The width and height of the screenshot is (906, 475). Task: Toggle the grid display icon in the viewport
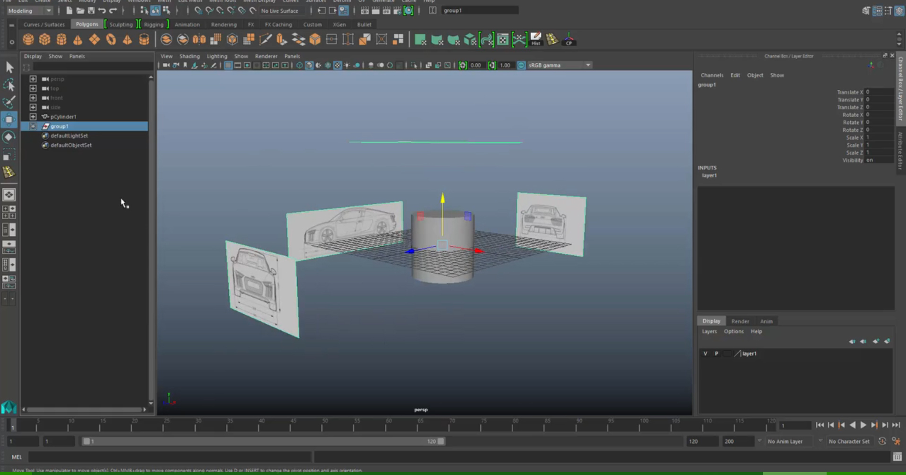click(400, 65)
